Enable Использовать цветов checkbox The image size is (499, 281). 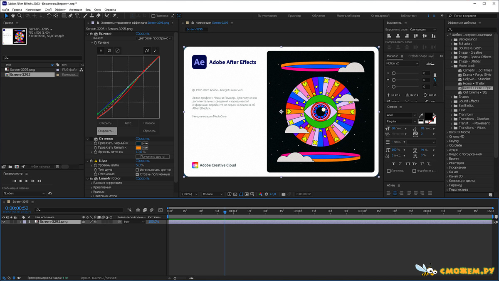[137, 170]
